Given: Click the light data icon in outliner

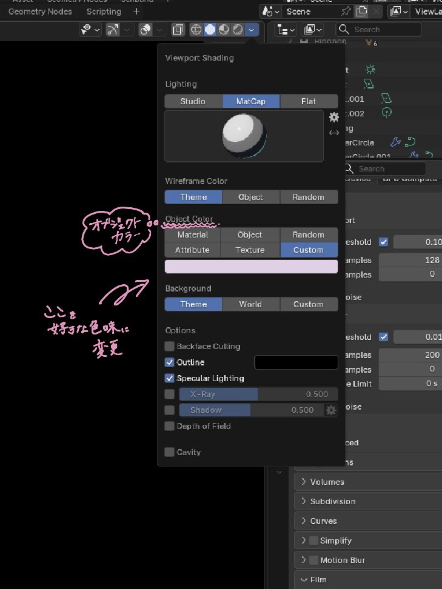Looking at the screenshot, I should [x=370, y=70].
